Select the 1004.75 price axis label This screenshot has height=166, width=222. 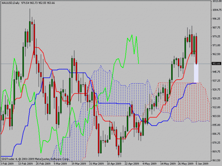[217, 10]
